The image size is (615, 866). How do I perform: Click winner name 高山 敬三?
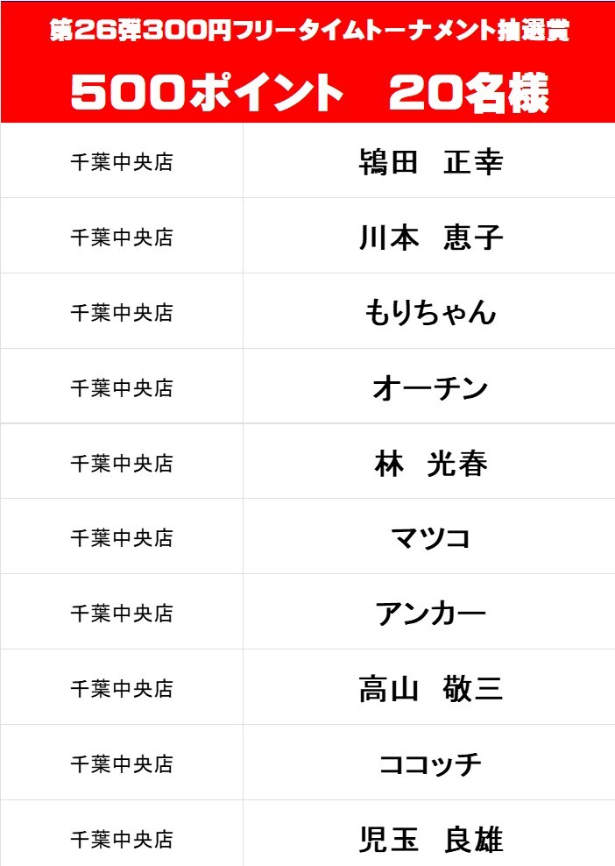tap(431, 689)
